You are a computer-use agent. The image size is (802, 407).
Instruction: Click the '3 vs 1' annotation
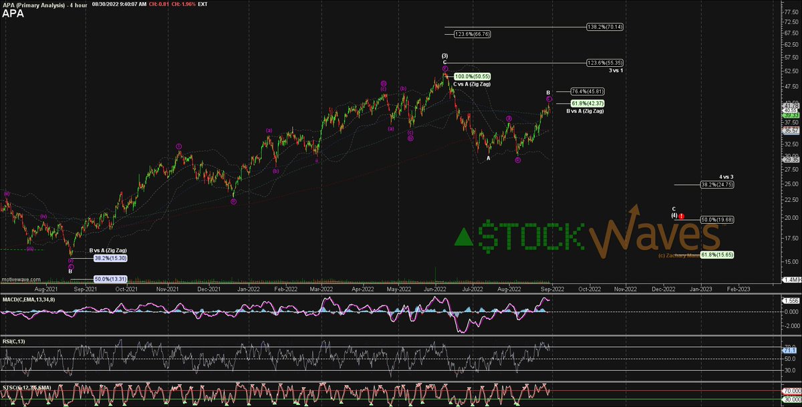tap(616, 70)
